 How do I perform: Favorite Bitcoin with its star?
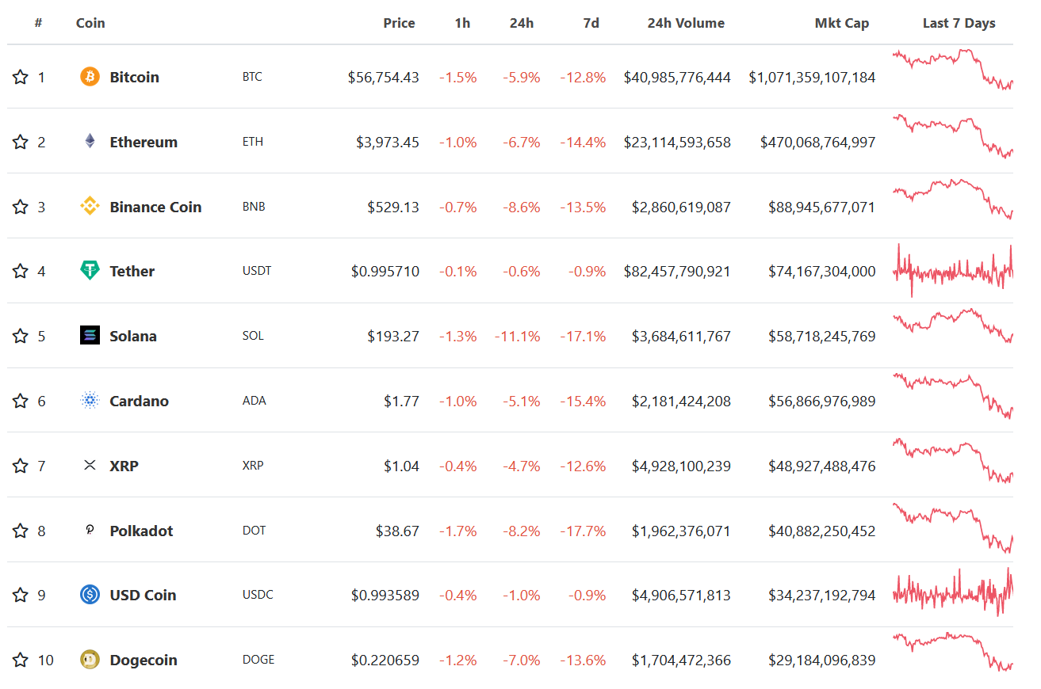[x=21, y=77]
